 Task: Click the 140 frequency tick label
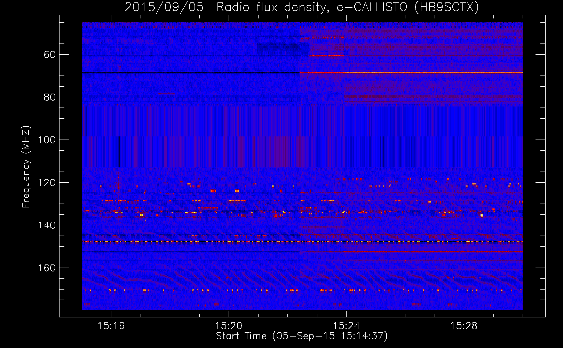point(47,225)
